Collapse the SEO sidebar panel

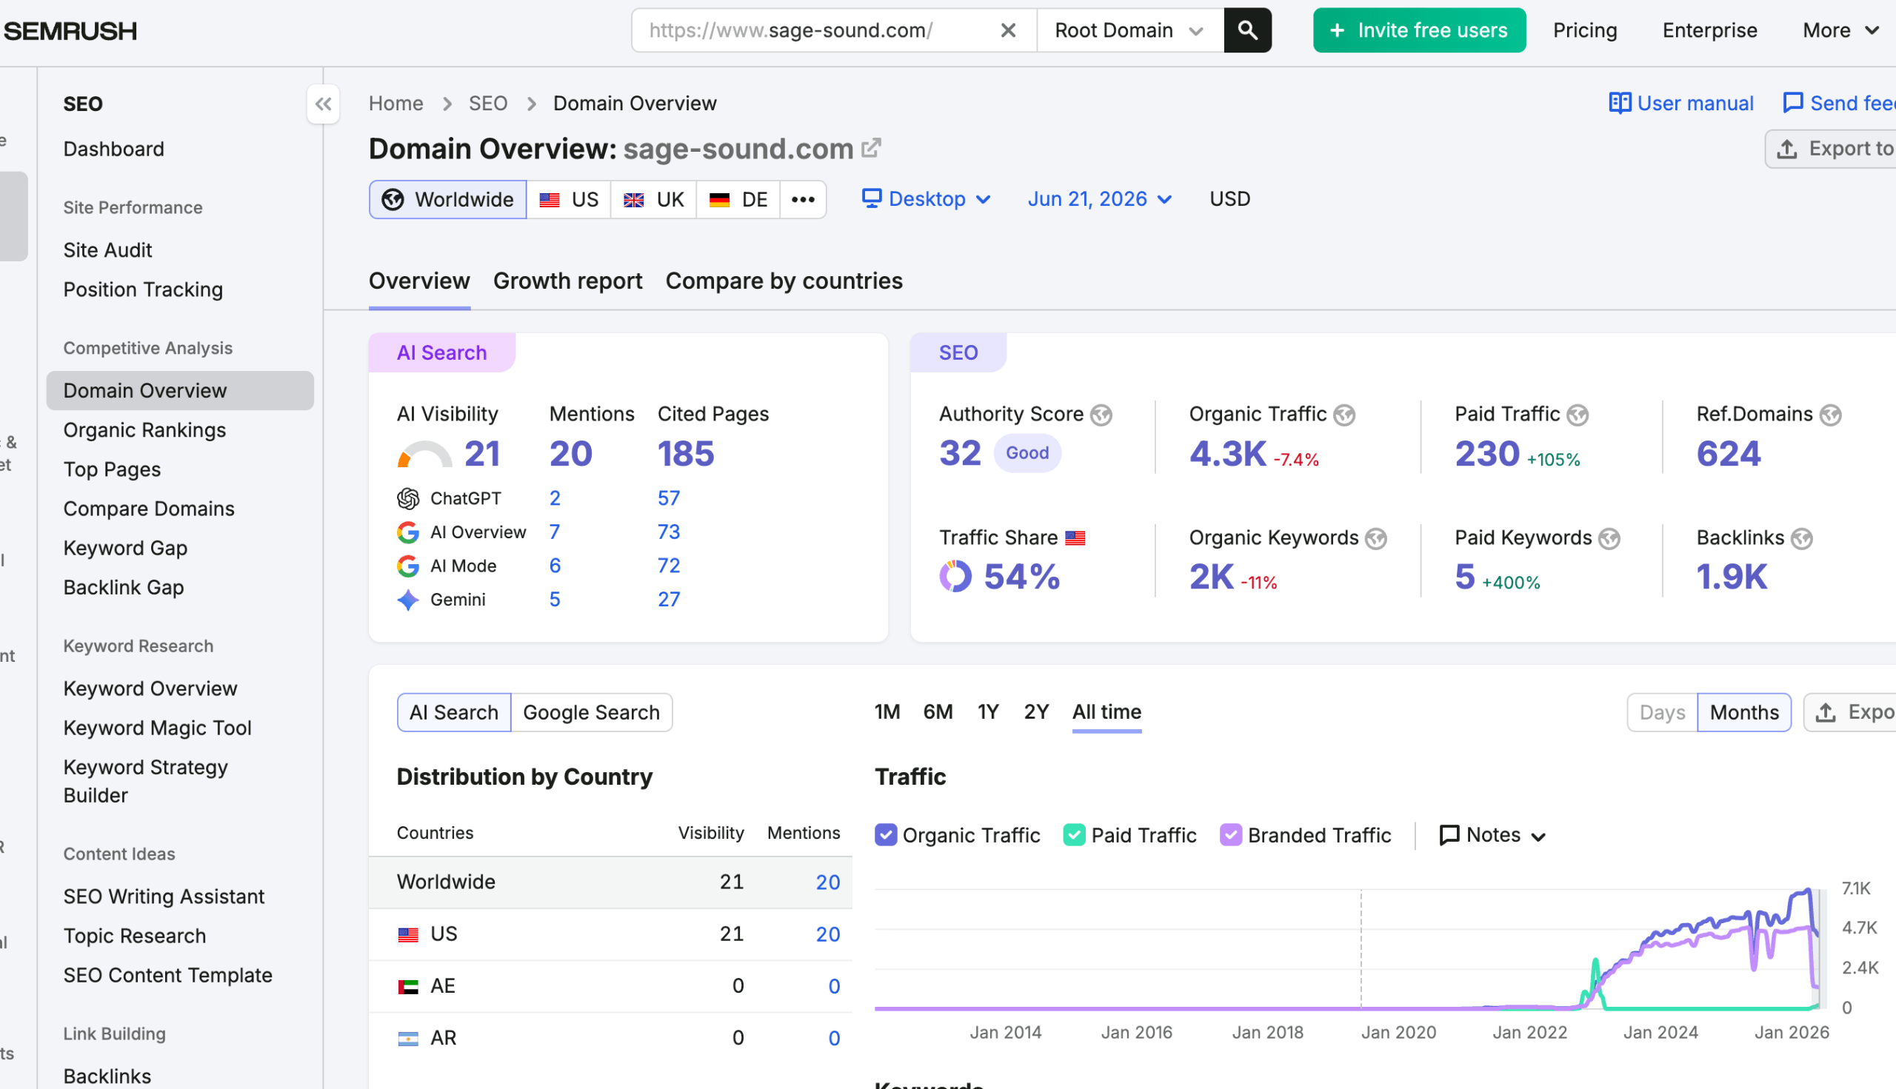point(323,104)
